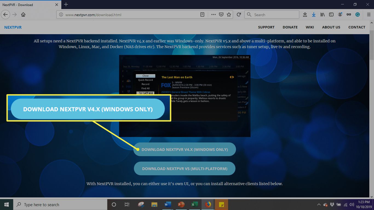The width and height of the screenshot is (374, 210).
Task: Click the taskbar 'Type here to search' box
Action: [x=60, y=205]
